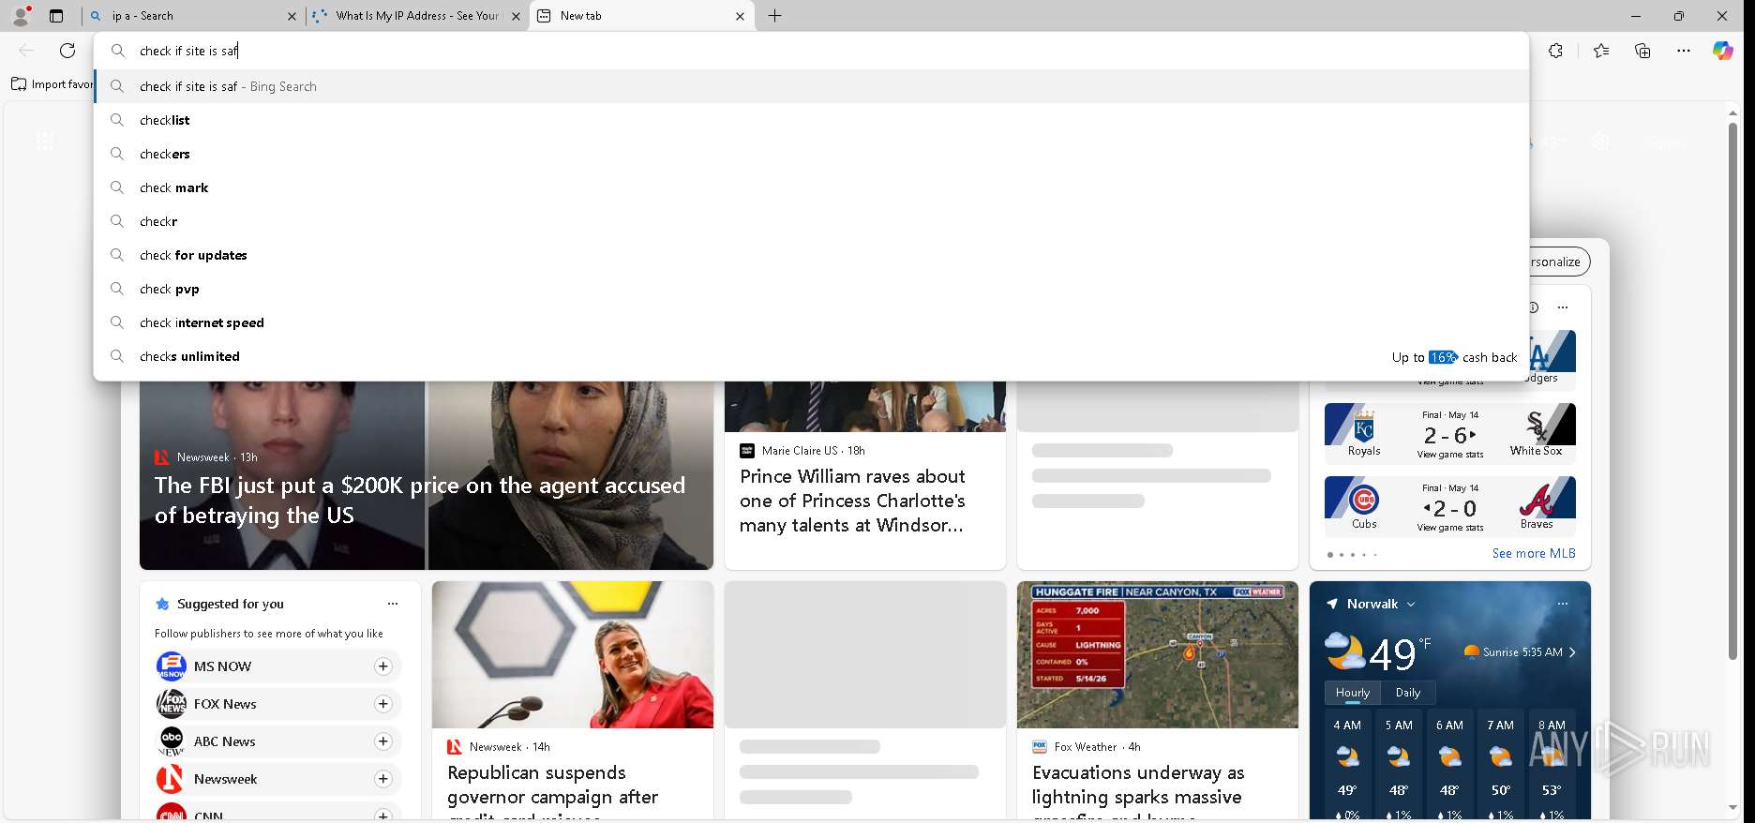Choose the 'check pvp' suggestion
This screenshot has width=1755, height=823.
pyautogui.click(x=811, y=289)
